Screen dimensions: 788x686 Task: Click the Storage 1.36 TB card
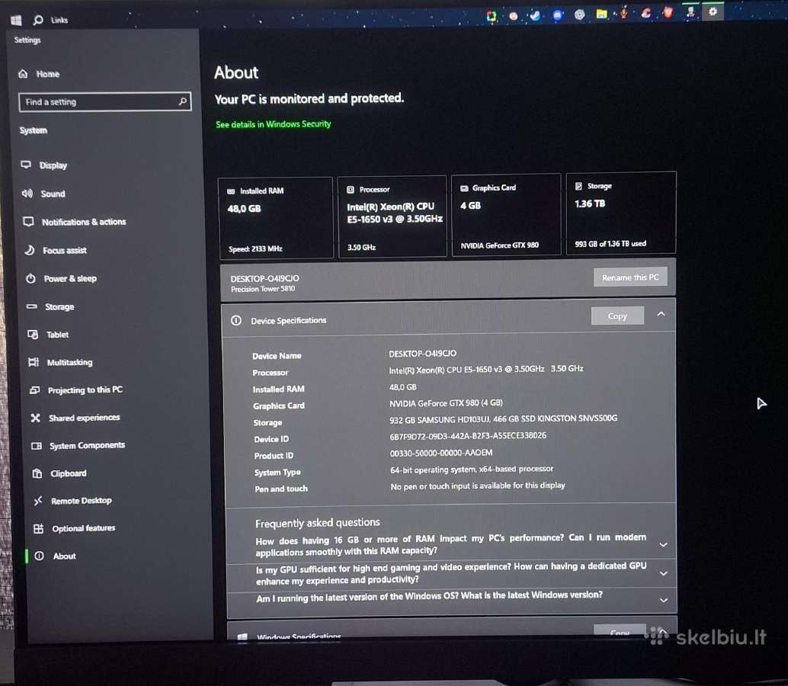coord(621,213)
